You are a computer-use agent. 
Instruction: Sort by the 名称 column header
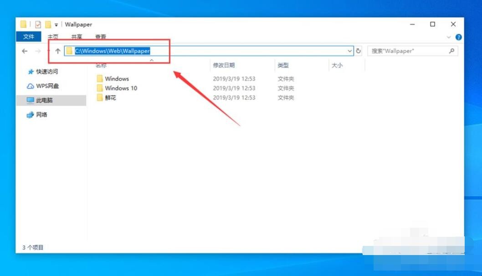(x=101, y=66)
